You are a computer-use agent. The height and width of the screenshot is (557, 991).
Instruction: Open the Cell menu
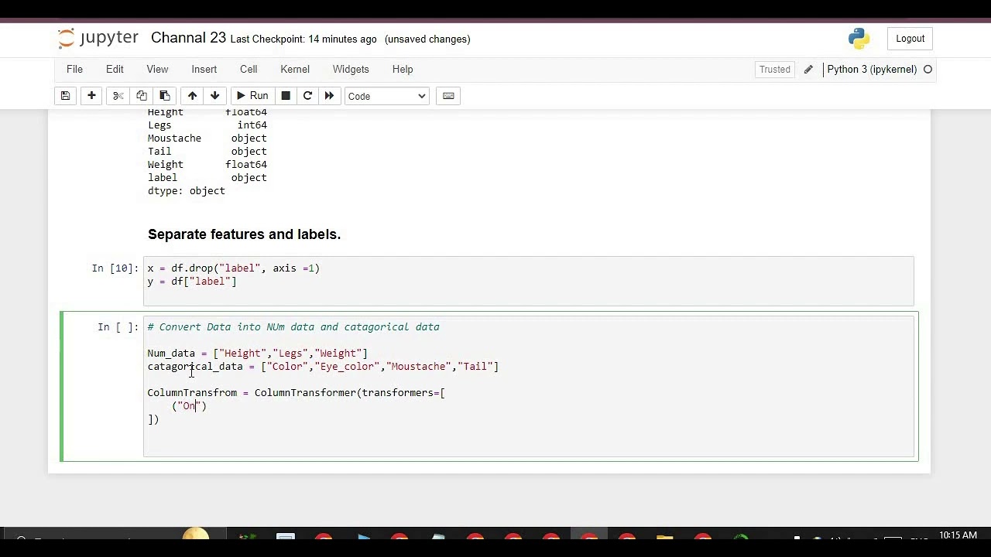[x=249, y=70]
